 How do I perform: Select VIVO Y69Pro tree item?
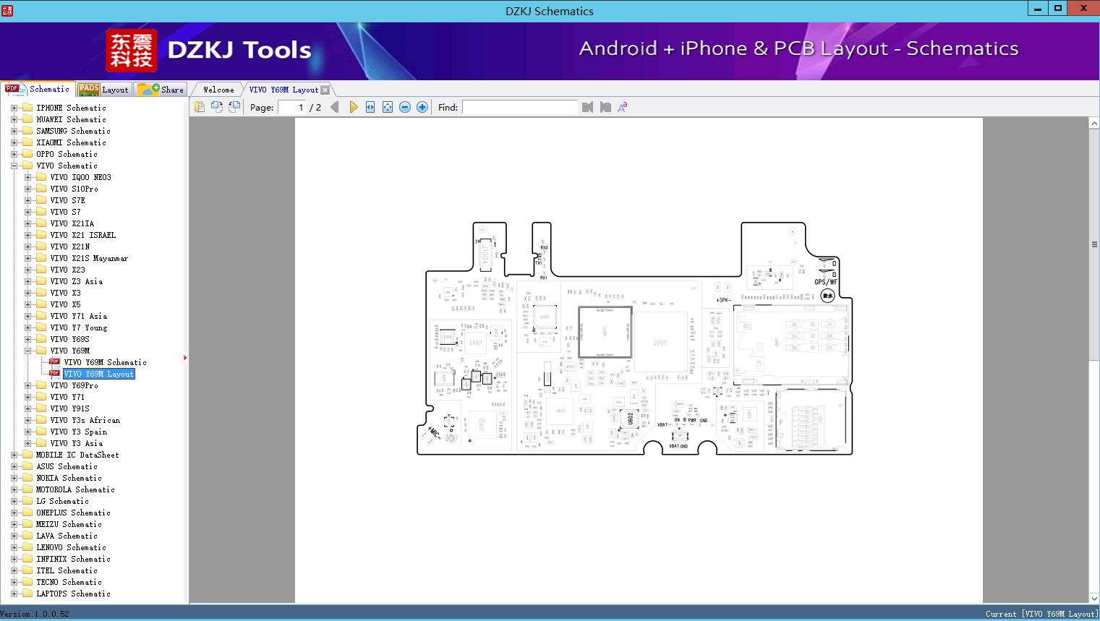pyautogui.click(x=74, y=385)
